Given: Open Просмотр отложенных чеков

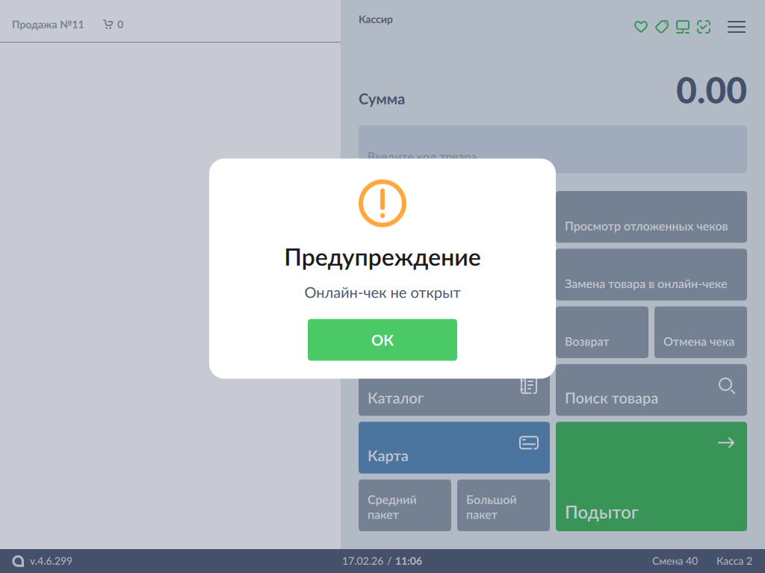Looking at the screenshot, I should (x=651, y=217).
